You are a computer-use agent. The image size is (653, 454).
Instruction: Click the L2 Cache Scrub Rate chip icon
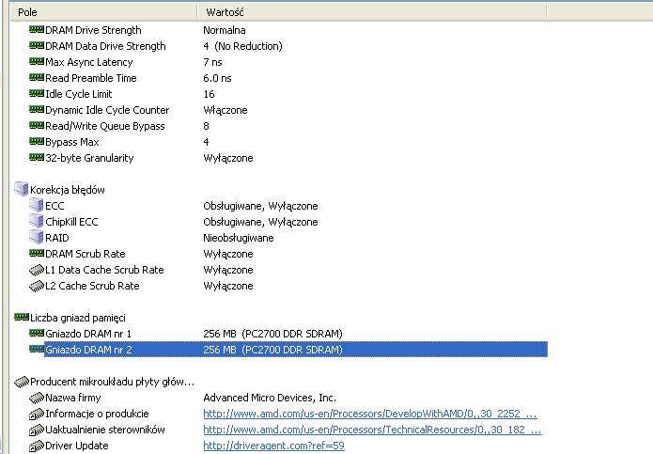[37, 286]
